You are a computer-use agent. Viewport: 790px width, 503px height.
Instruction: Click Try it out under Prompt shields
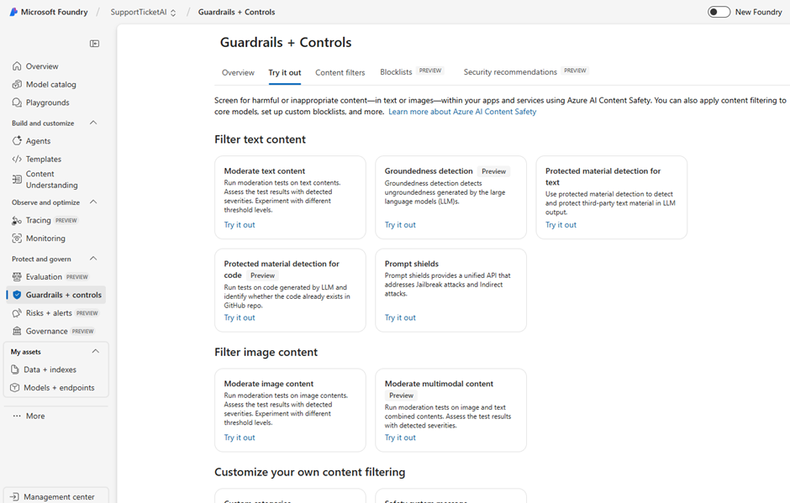[400, 317]
